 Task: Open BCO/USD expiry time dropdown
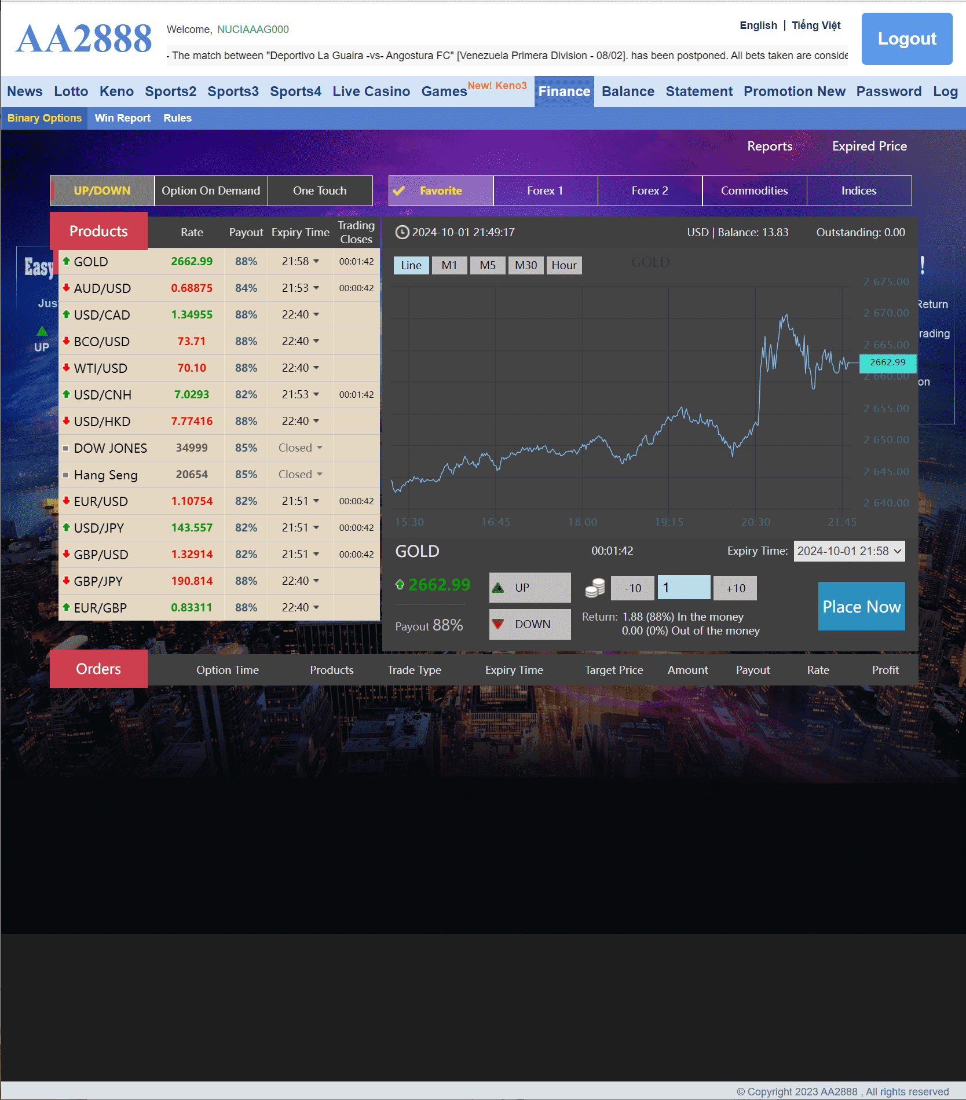301,341
